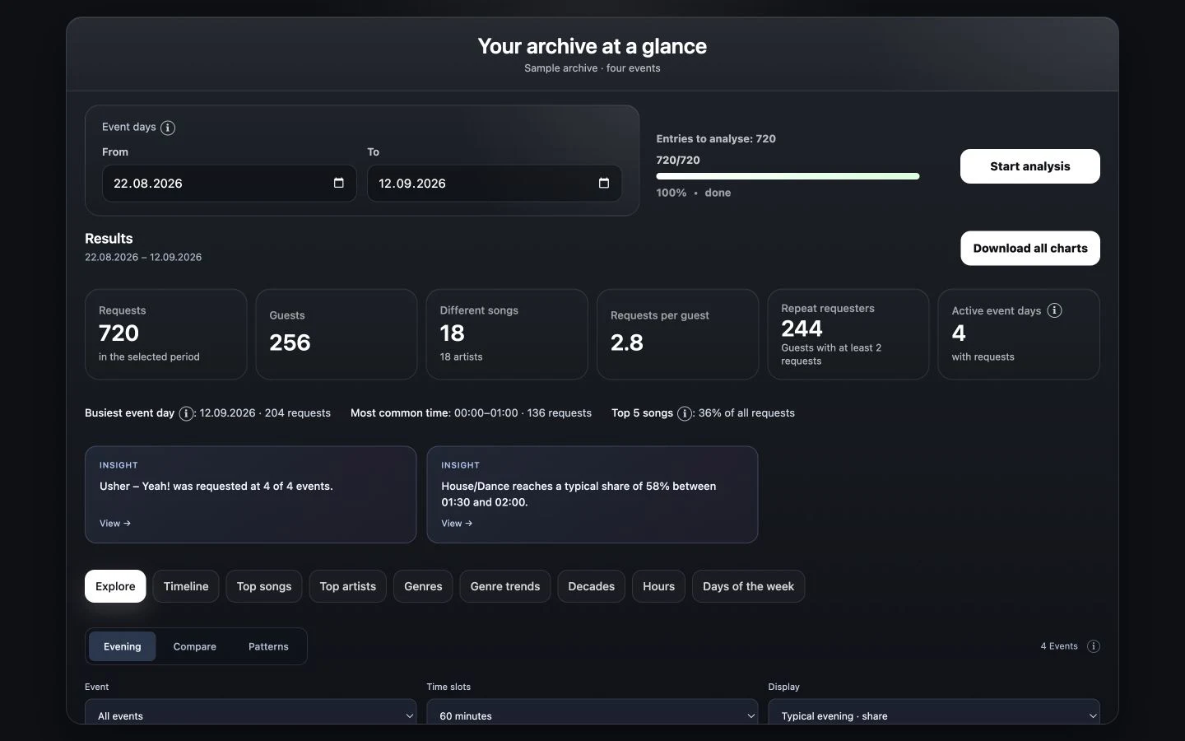Switch to the Patterns view toggle

tap(268, 646)
